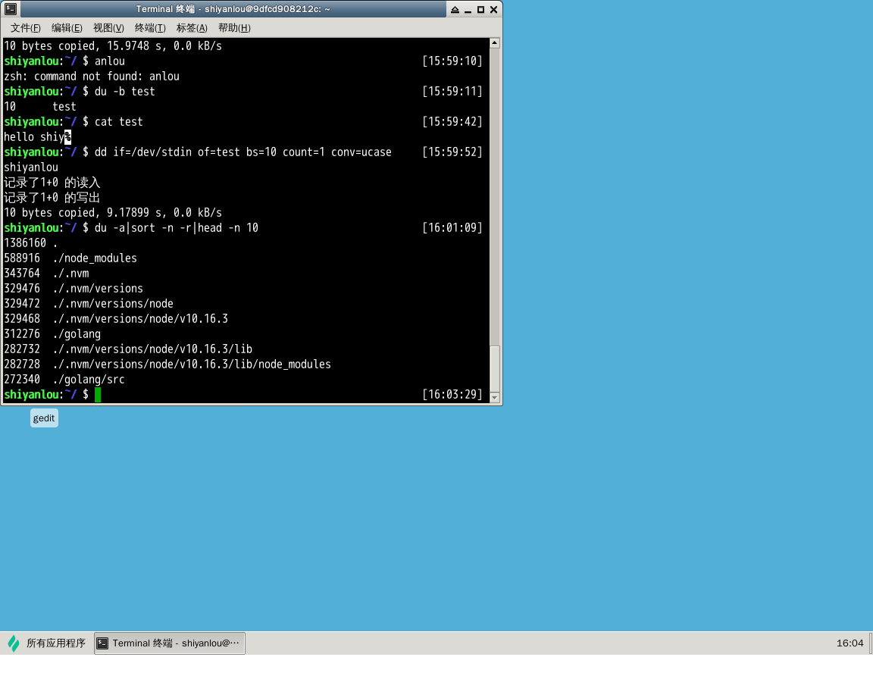The image size is (873, 679).
Task: Click the 'du -b test' command text
Action: pos(125,91)
